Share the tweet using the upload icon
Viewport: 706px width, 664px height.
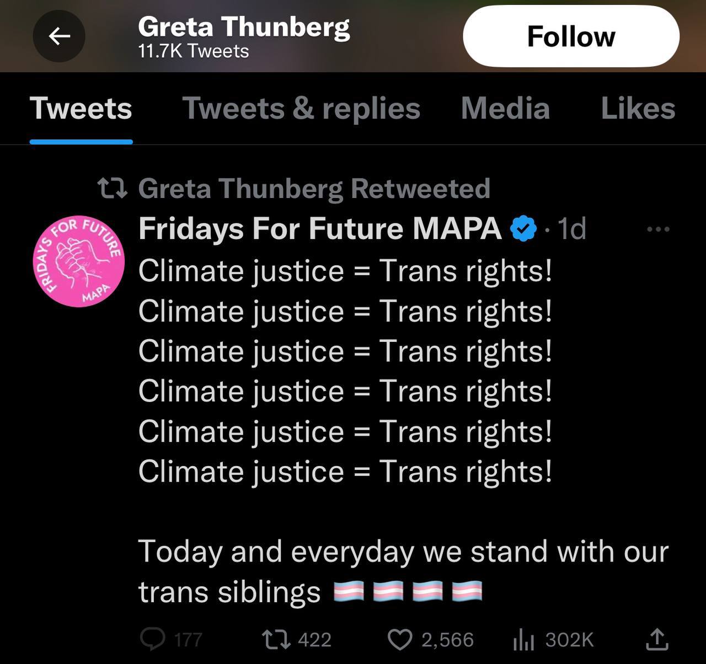pos(657,639)
